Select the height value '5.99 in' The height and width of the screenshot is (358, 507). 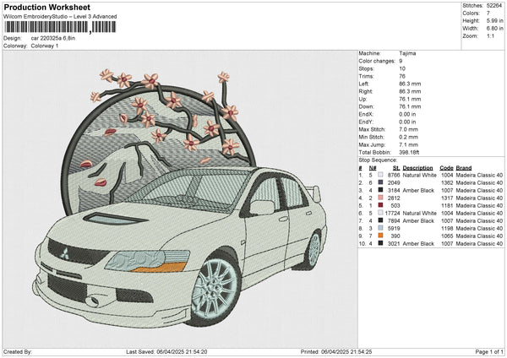(x=494, y=20)
